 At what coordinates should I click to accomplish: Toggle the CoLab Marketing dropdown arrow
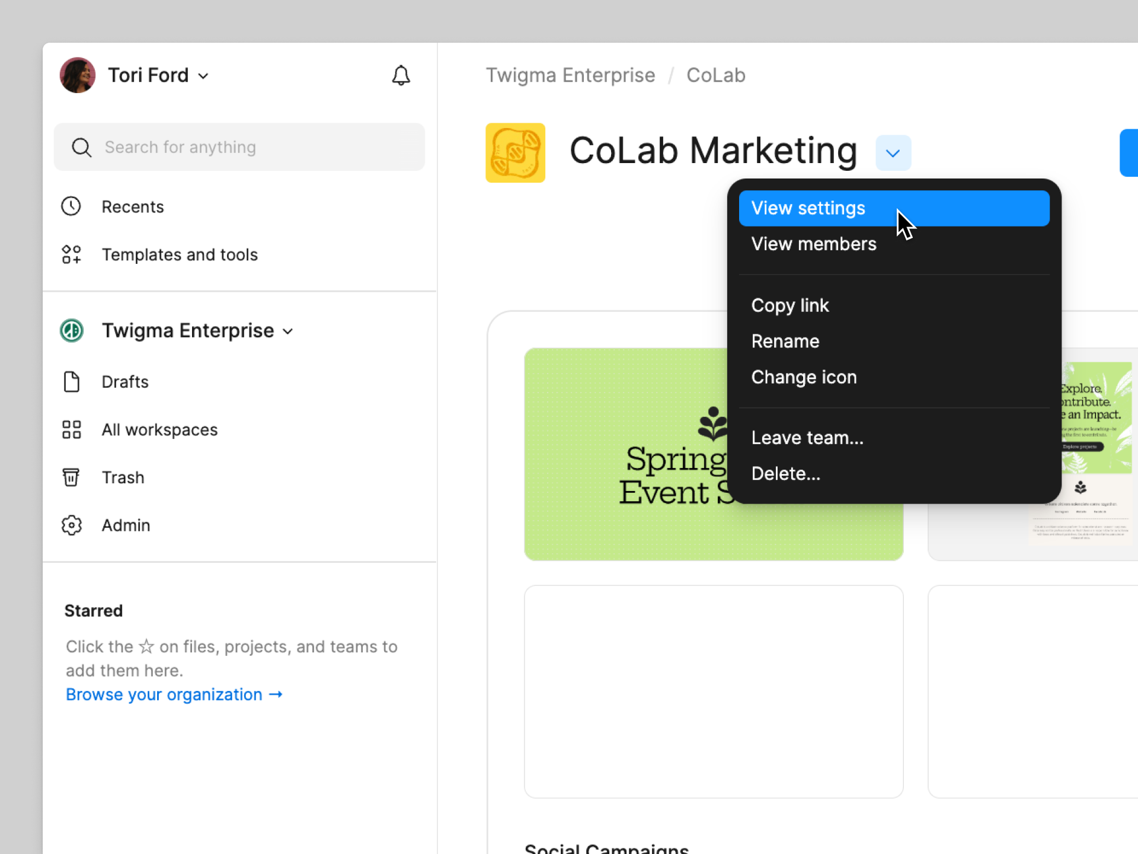click(x=893, y=153)
